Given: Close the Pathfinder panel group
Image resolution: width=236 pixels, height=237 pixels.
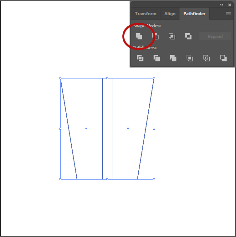Looking at the screenshot, I should click(x=230, y=5).
